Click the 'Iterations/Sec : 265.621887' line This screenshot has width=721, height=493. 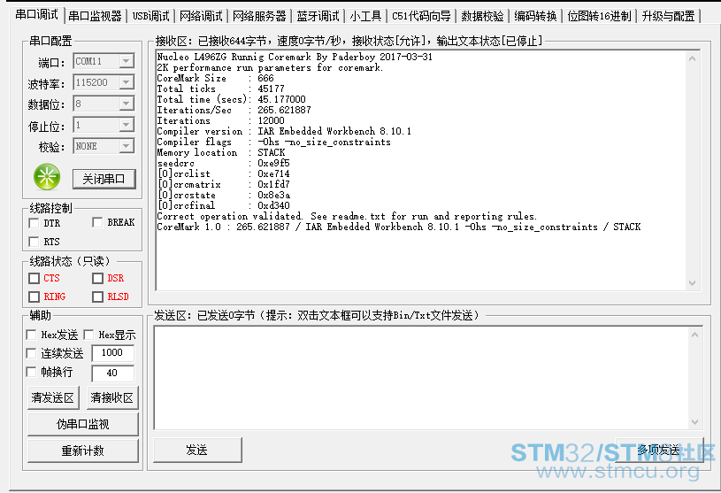[x=234, y=110]
